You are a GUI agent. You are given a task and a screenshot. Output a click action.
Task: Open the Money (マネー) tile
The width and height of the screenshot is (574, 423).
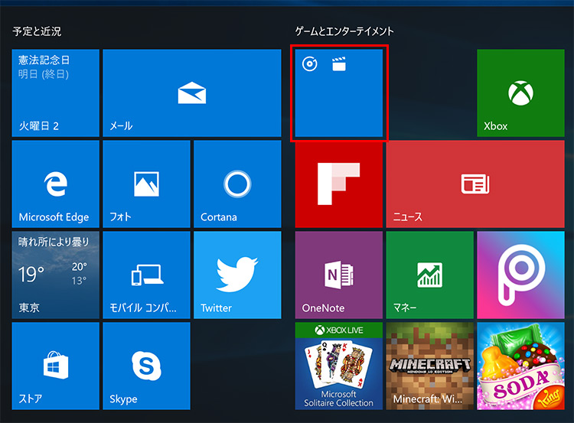point(429,275)
